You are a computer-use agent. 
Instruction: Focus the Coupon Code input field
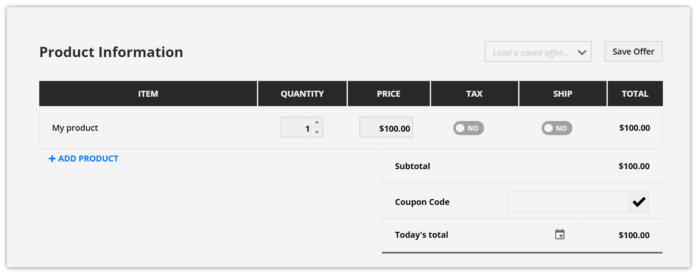(568, 202)
